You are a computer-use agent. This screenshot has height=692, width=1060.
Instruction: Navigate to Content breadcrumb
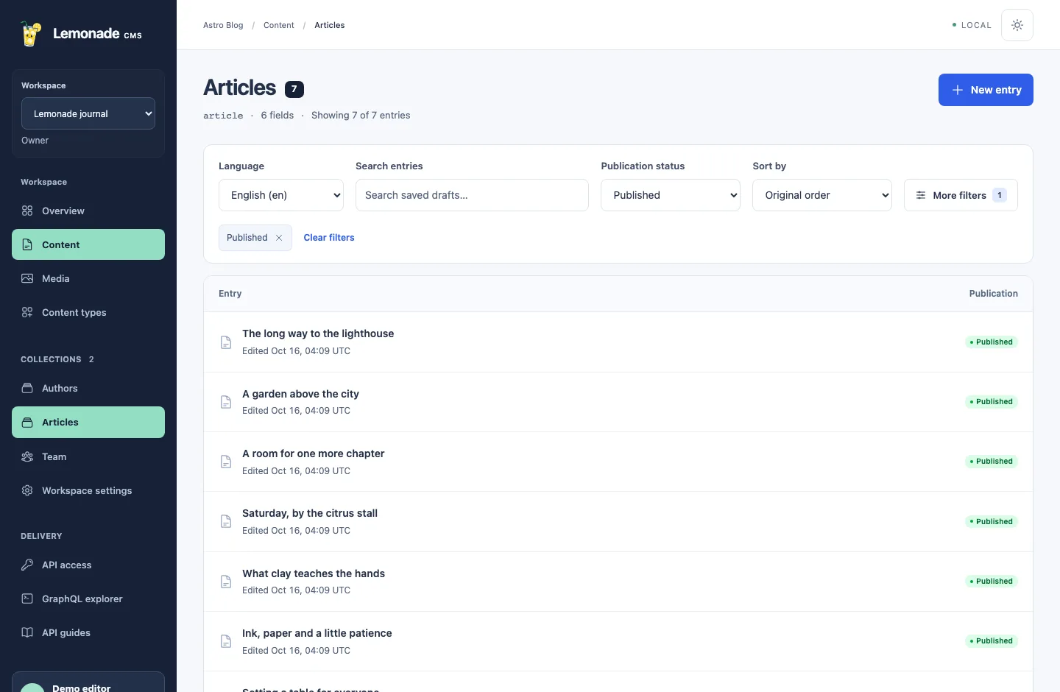(279, 25)
